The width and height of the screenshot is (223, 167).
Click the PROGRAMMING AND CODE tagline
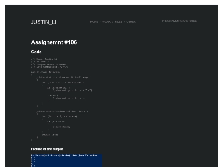(x=179, y=21)
